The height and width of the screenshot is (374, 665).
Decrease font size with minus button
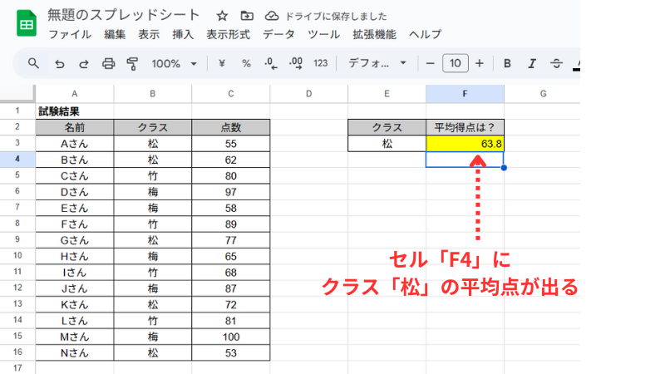430,64
